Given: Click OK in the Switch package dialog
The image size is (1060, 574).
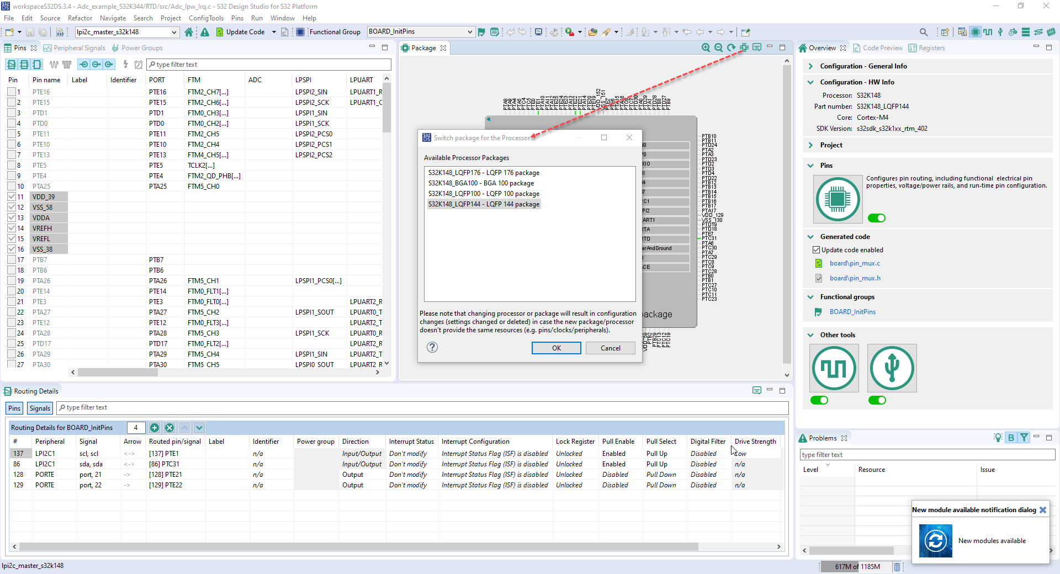Looking at the screenshot, I should (556, 348).
